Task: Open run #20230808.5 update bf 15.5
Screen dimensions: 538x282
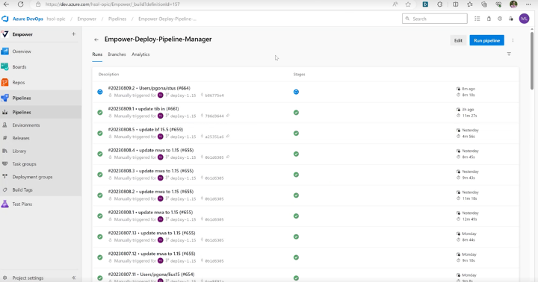Action: click(x=146, y=130)
